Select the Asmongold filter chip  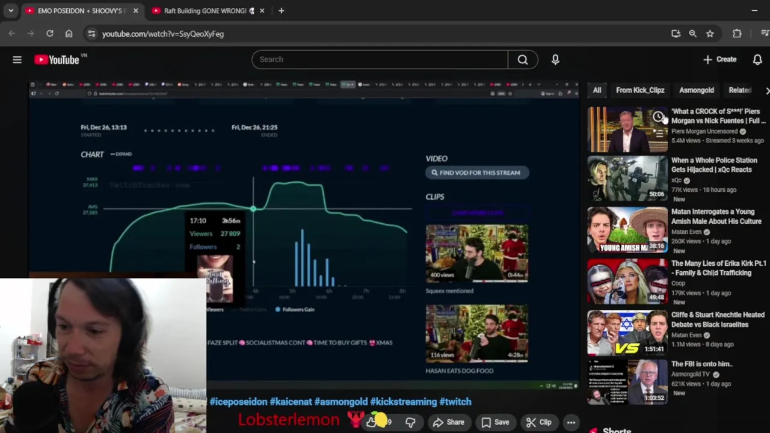tap(697, 90)
